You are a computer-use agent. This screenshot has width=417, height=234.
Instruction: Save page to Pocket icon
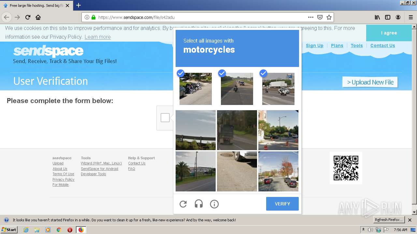(x=320, y=17)
